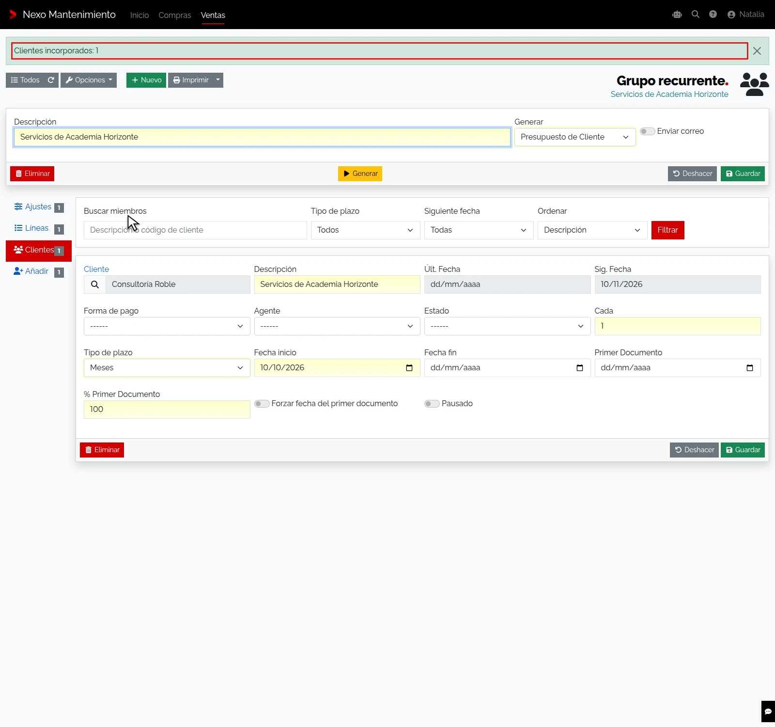
Task: Expand the Imprimir dropdown arrow
Action: (x=218, y=80)
